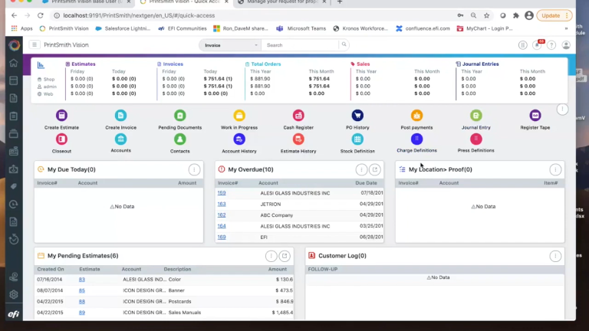The image size is (589, 331).
Task: Open overdue invoice 163 link
Action: pyautogui.click(x=222, y=204)
